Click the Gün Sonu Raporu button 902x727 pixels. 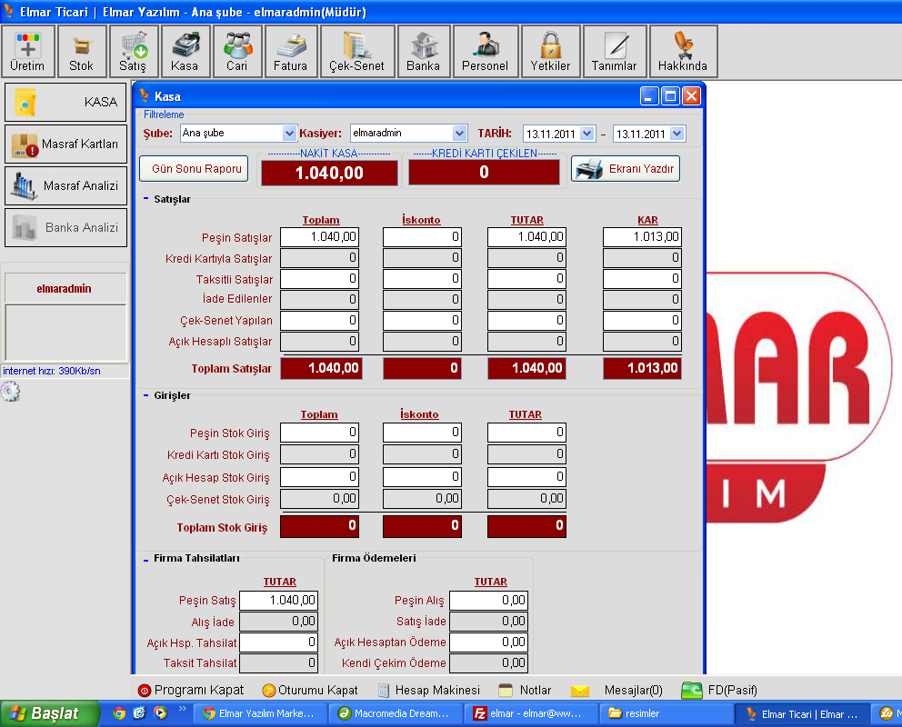pyautogui.click(x=194, y=169)
